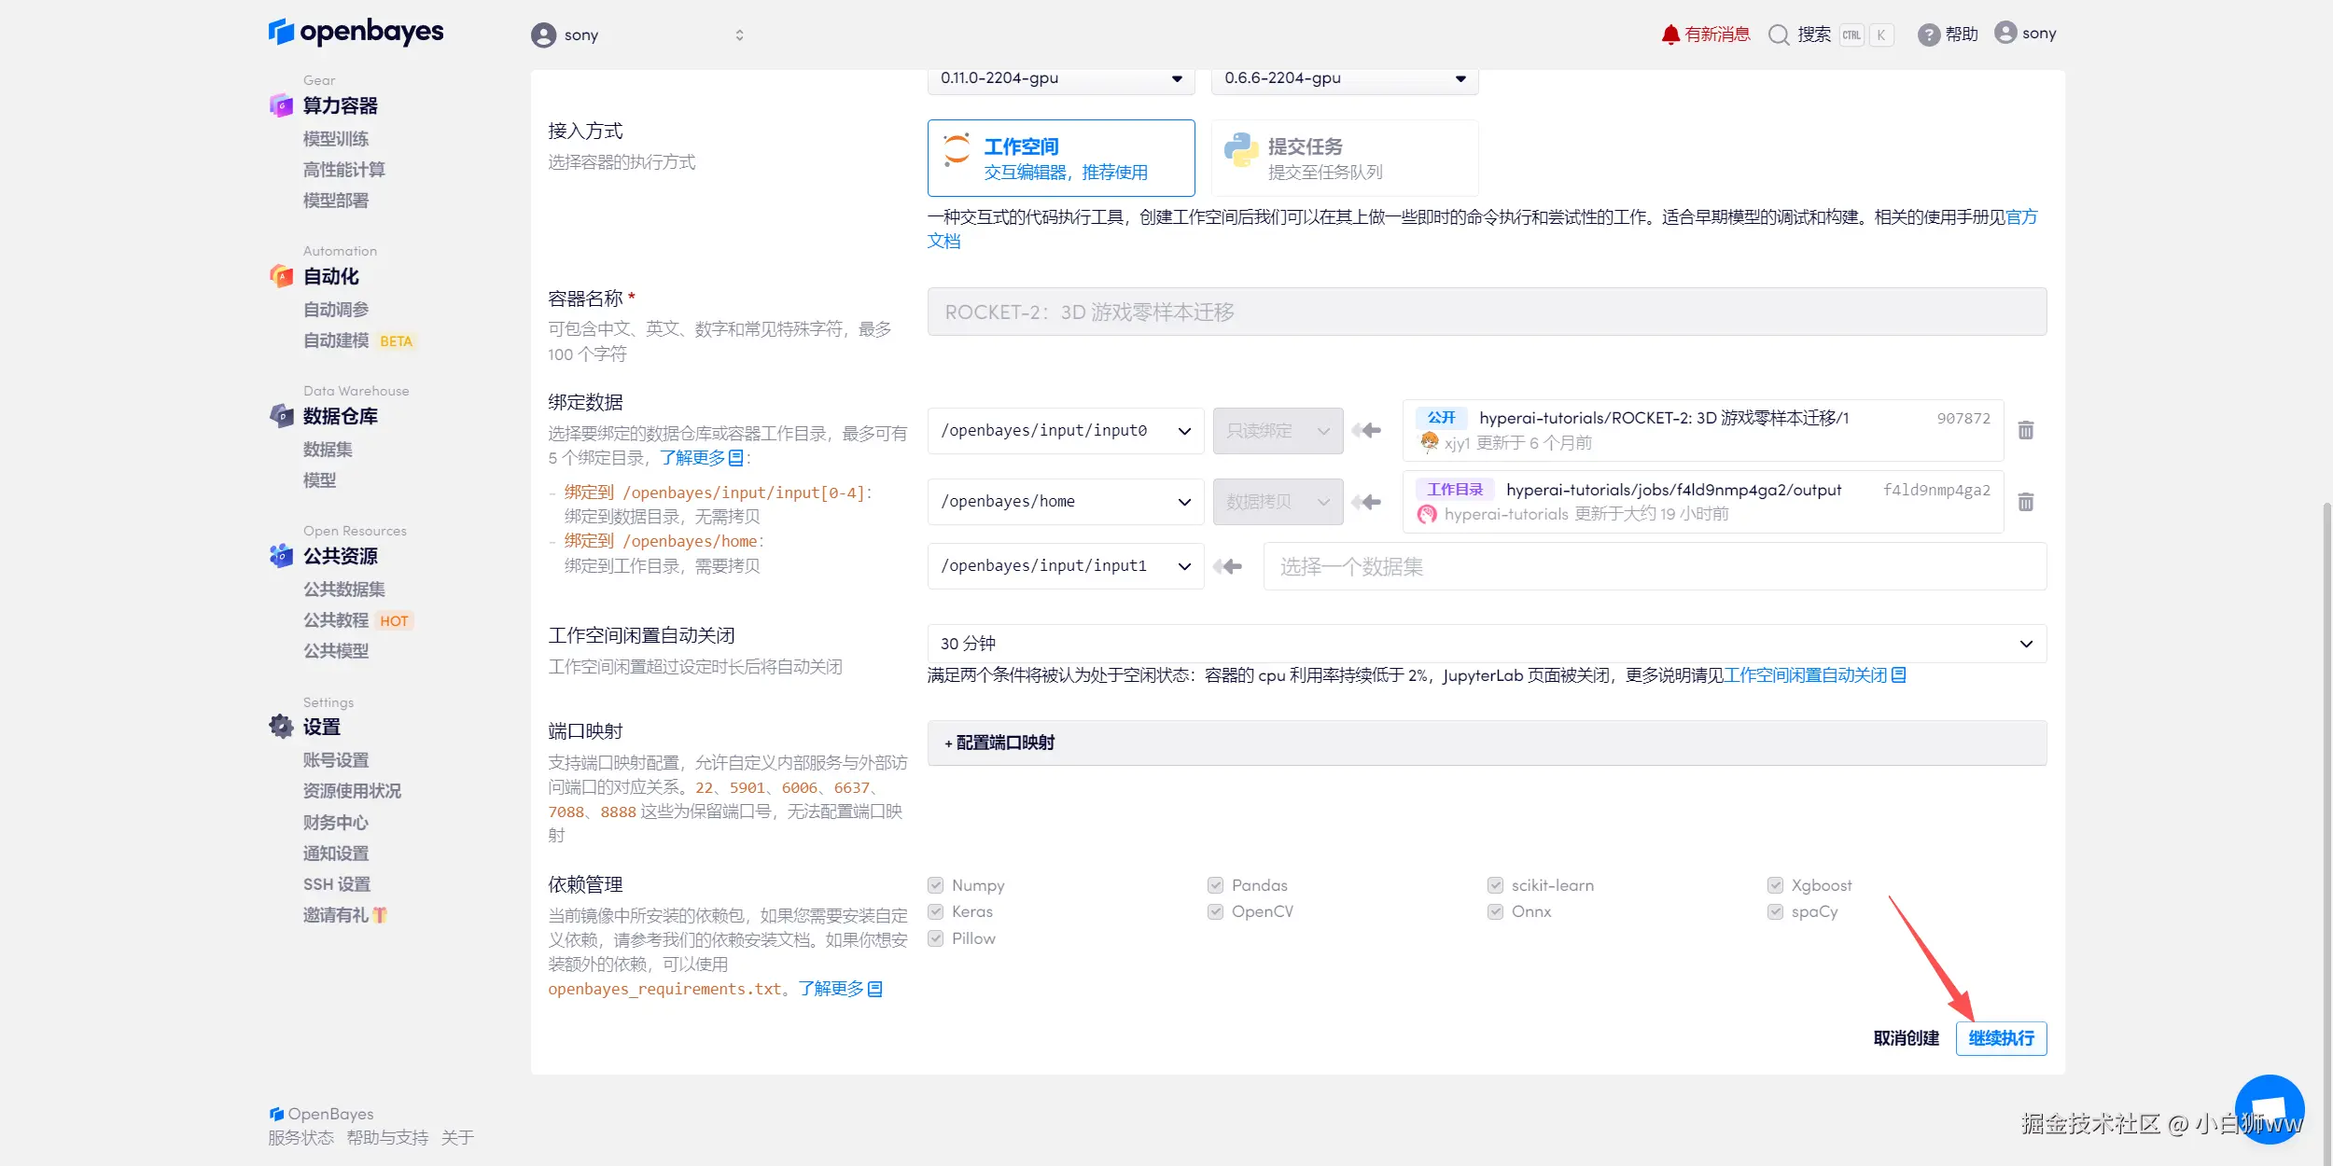Click the 选择一个数据集 input field
Viewport: 2333px width, 1166px height.
pos(1654,566)
